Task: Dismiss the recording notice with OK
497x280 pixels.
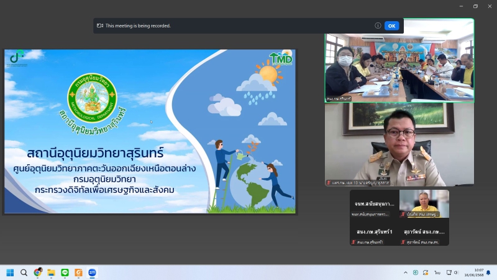Action: (391, 26)
